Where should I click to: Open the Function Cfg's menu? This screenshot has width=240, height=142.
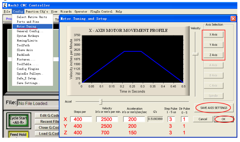click(x=37, y=12)
